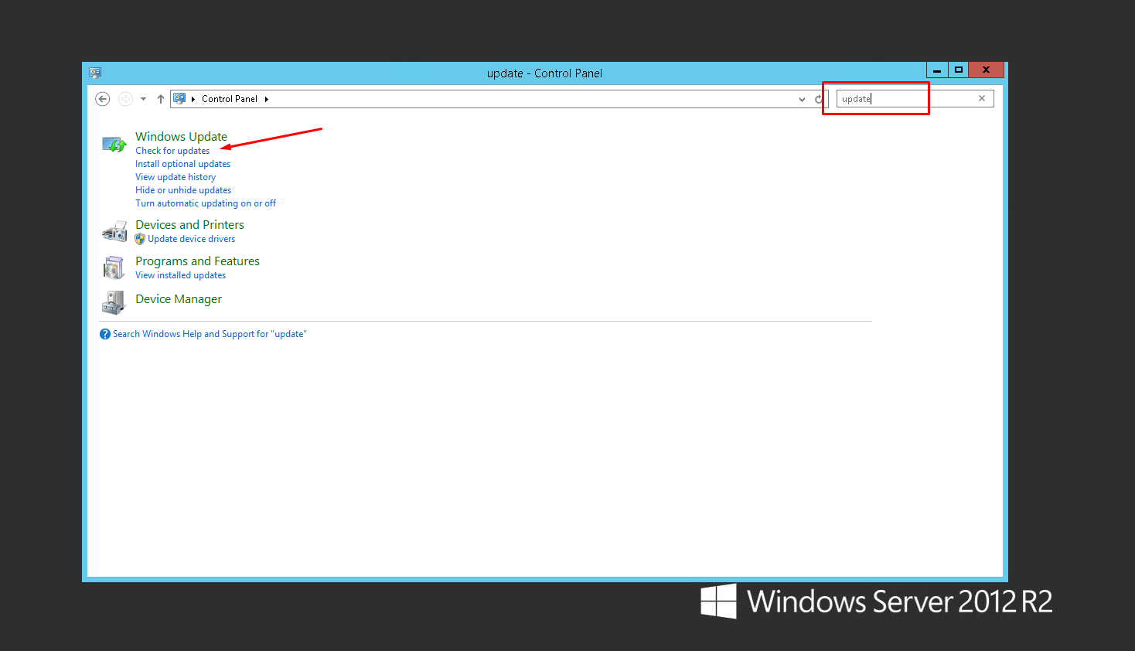The width and height of the screenshot is (1135, 651).
Task: Expand the Control Panel breadcrumb chevron
Action: (267, 99)
